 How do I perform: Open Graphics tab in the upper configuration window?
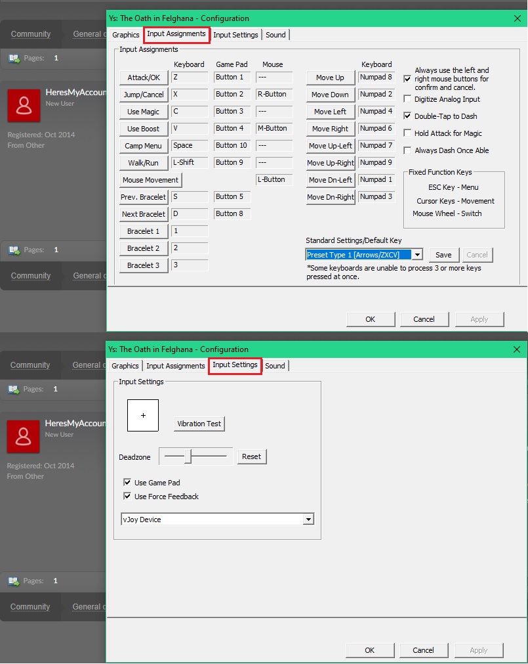pyautogui.click(x=125, y=35)
